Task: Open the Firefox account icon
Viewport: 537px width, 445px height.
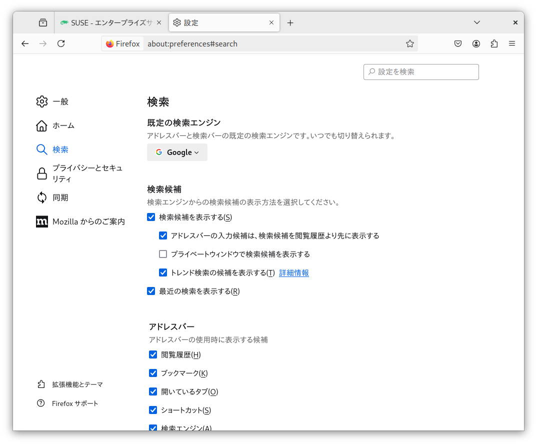Action: (x=476, y=43)
